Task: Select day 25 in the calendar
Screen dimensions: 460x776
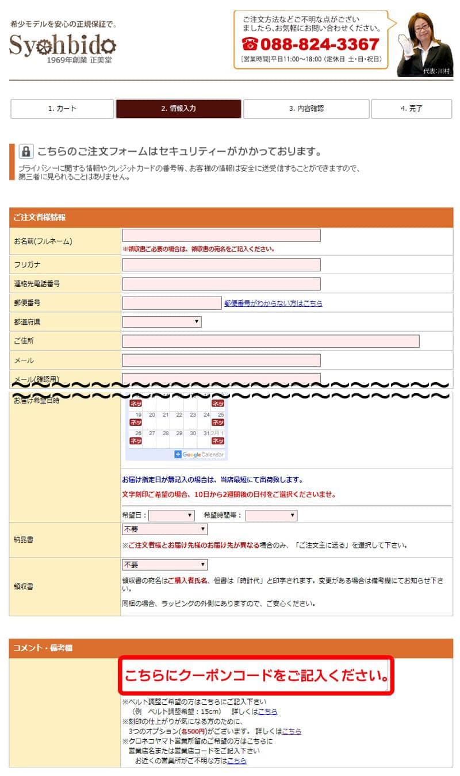Action: (221, 414)
